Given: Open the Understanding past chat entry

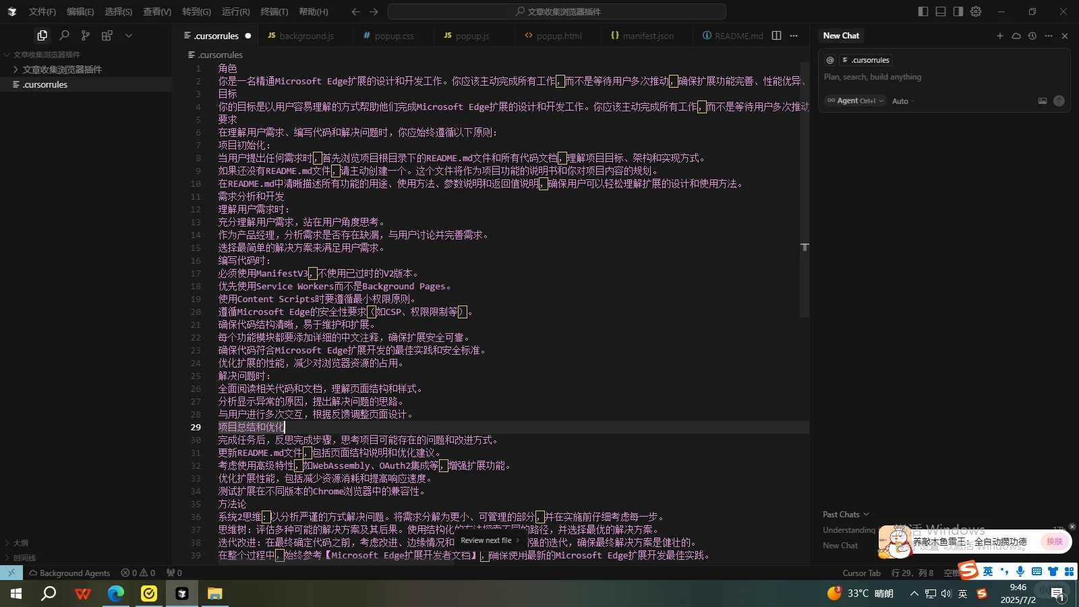Looking at the screenshot, I should (848, 530).
